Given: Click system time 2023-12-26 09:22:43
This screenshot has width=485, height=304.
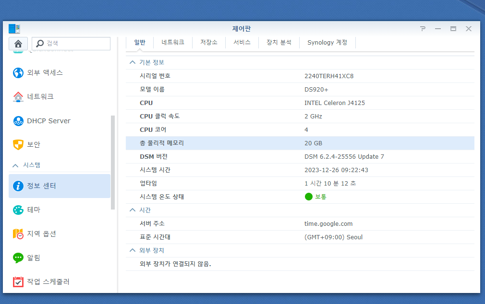Looking at the screenshot, I should coord(336,170).
